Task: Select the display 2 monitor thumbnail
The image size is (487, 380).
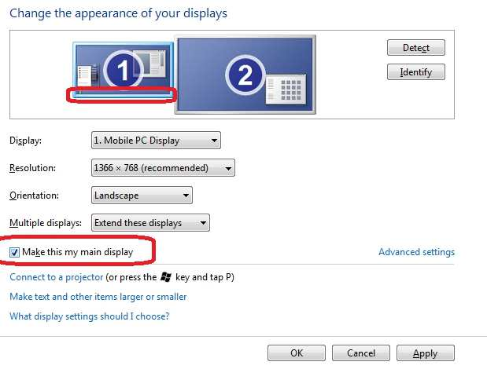Action: [x=245, y=75]
